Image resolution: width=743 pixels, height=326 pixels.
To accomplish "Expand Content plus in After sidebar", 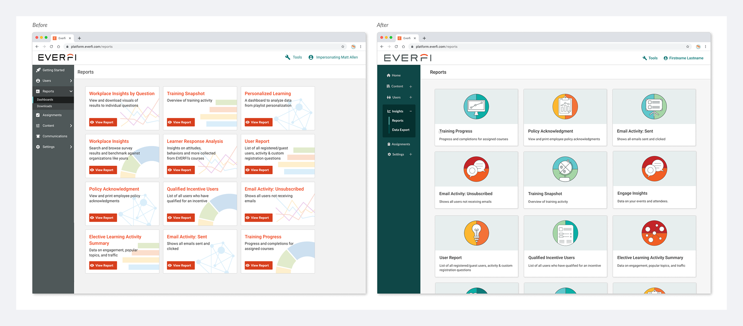I will [411, 86].
